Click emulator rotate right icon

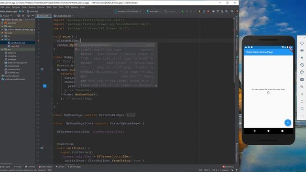point(302,72)
